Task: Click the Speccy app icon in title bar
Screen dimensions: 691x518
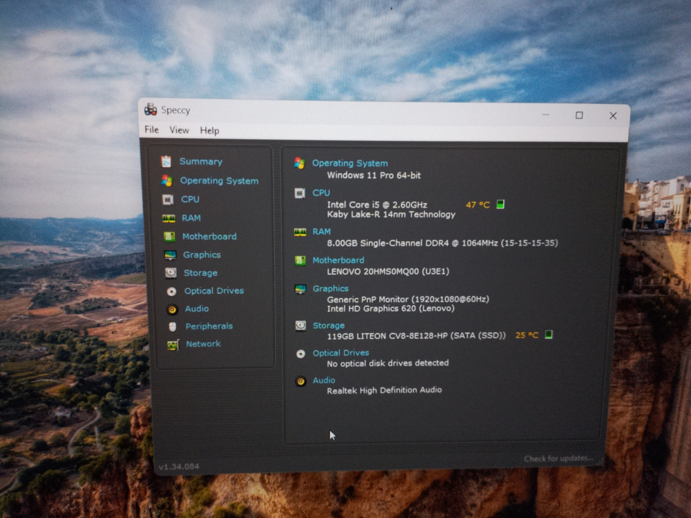Action: pyautogui.click(x=151, y=110)
